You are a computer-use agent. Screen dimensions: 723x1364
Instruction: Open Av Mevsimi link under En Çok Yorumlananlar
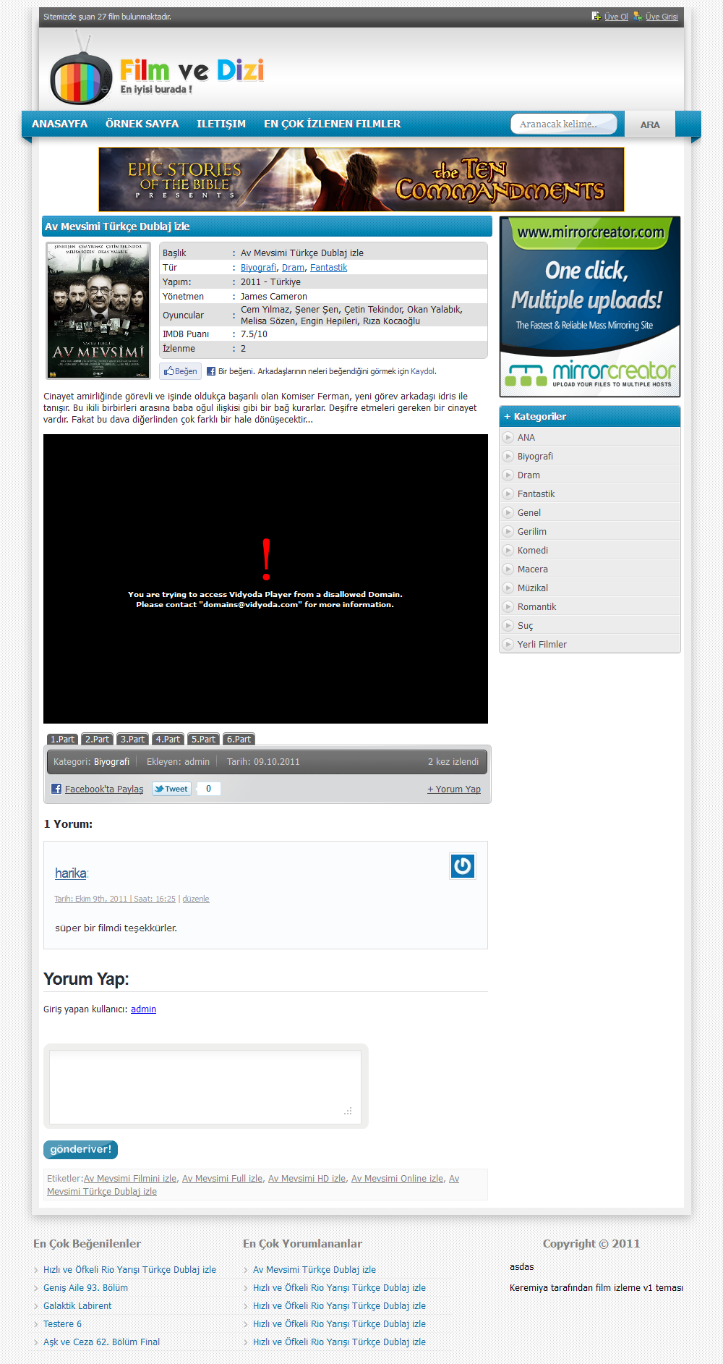[x=315, y=1270]
